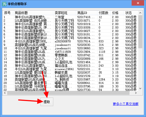146x117 pixels.
Task: Open the 更多小工具交流群 link
Action: (125, 104)
